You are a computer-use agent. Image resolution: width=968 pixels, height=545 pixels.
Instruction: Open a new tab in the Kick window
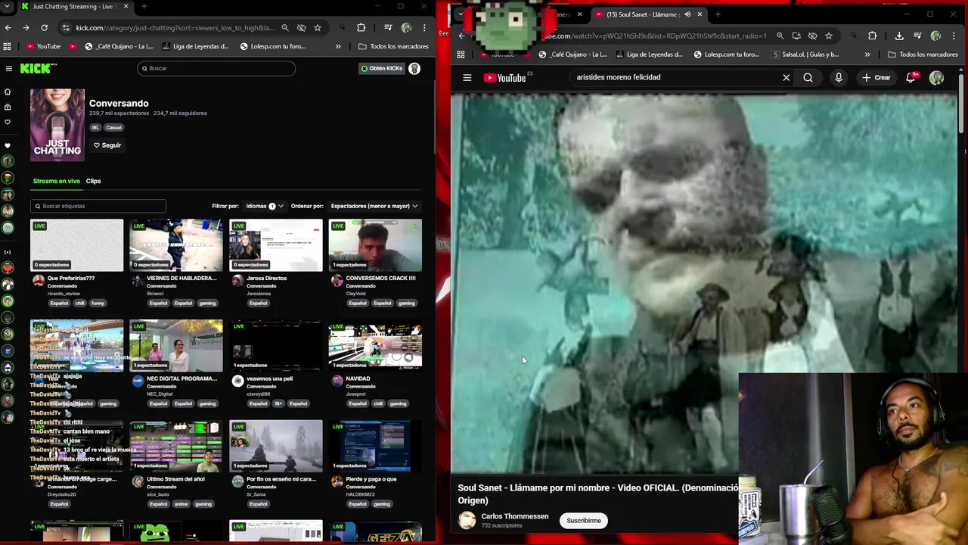(x=144, y=6)
